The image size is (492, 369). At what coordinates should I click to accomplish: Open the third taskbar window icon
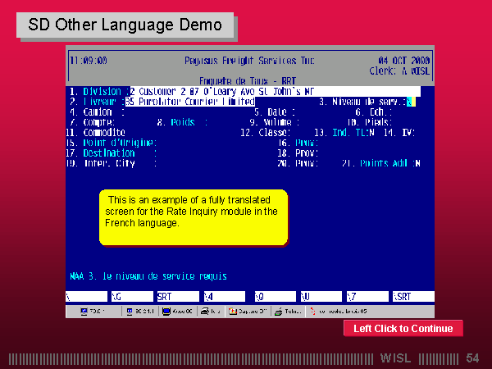pos(178,312)
